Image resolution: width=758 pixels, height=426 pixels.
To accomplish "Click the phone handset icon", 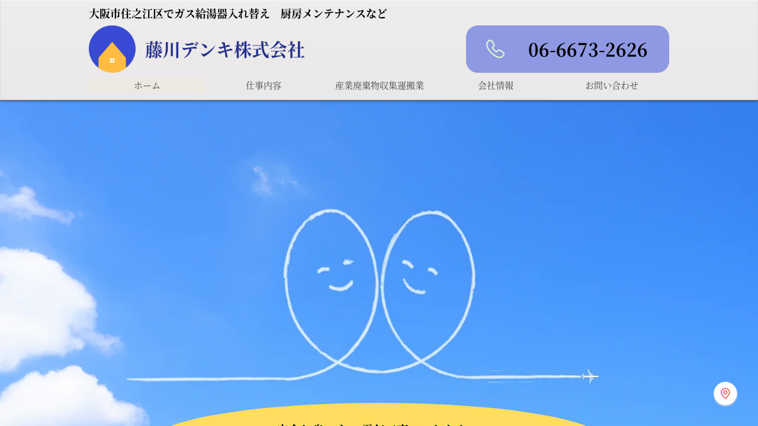I will (x=495, y=49).
